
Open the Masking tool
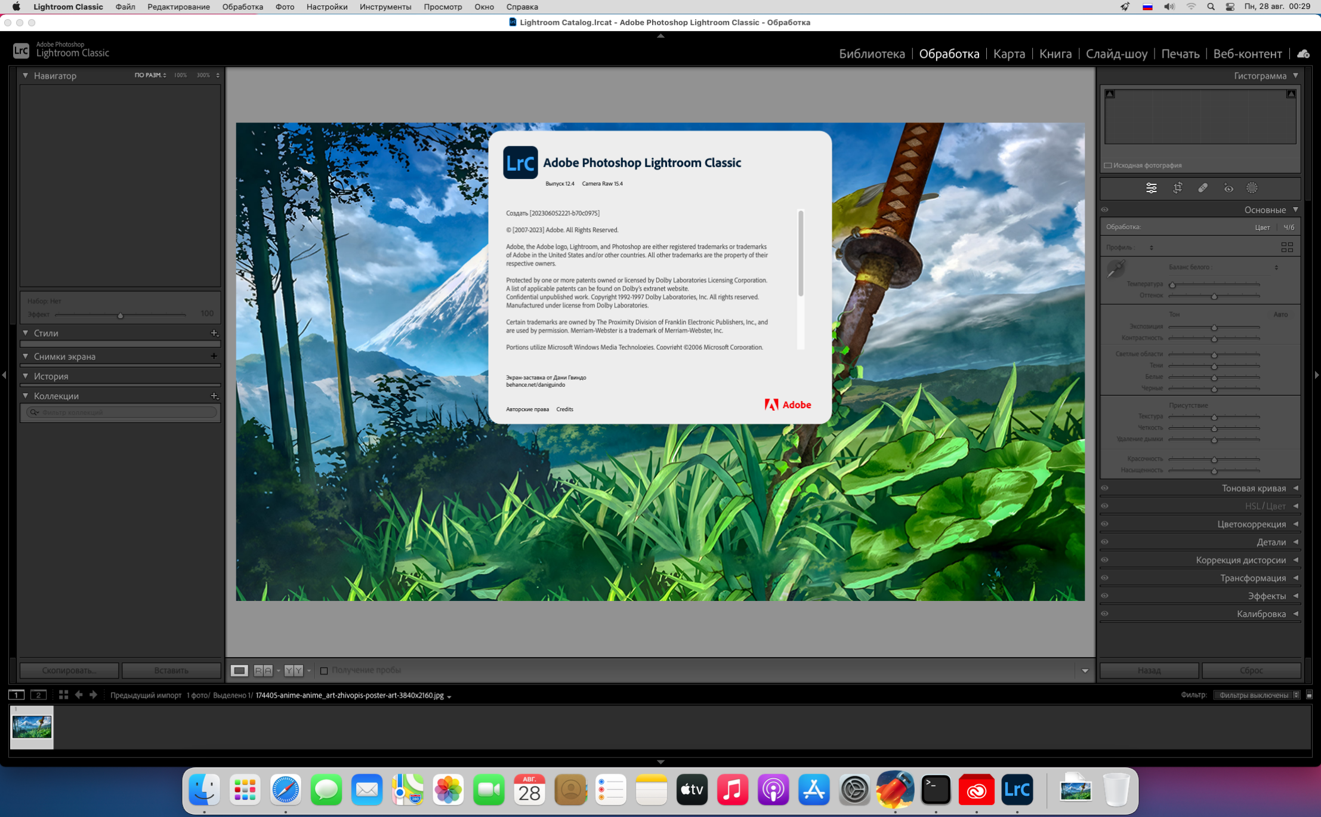1252,188
